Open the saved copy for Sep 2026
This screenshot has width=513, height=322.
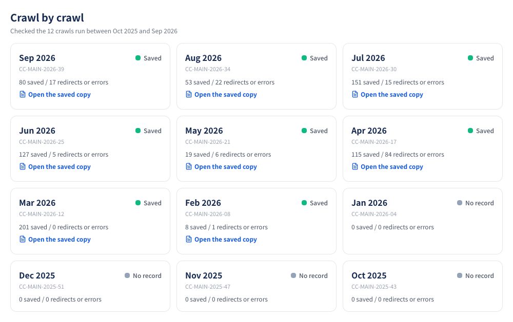[55, 94]
